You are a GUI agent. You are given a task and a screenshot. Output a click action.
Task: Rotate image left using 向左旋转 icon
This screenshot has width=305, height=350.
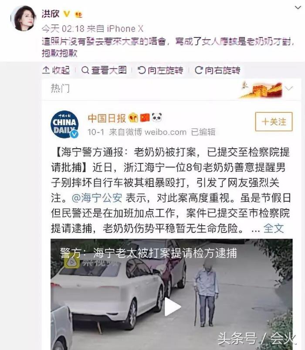[142, 70]
